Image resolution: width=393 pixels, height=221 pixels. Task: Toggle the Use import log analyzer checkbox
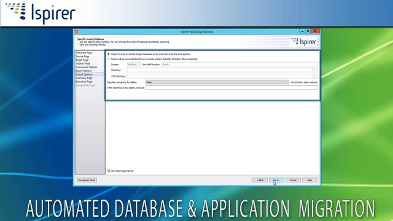tap(109, 171)
